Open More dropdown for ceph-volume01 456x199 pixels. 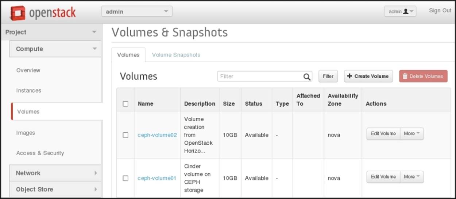412,177
